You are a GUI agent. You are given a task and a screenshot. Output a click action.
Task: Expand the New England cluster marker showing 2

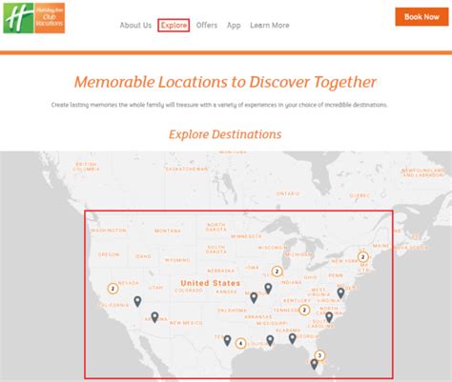point(362,257)
